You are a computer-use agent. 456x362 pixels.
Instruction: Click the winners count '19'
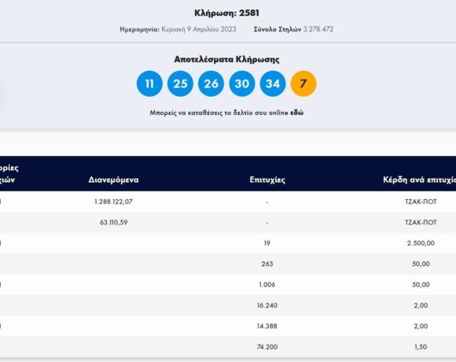coord(267,243)
